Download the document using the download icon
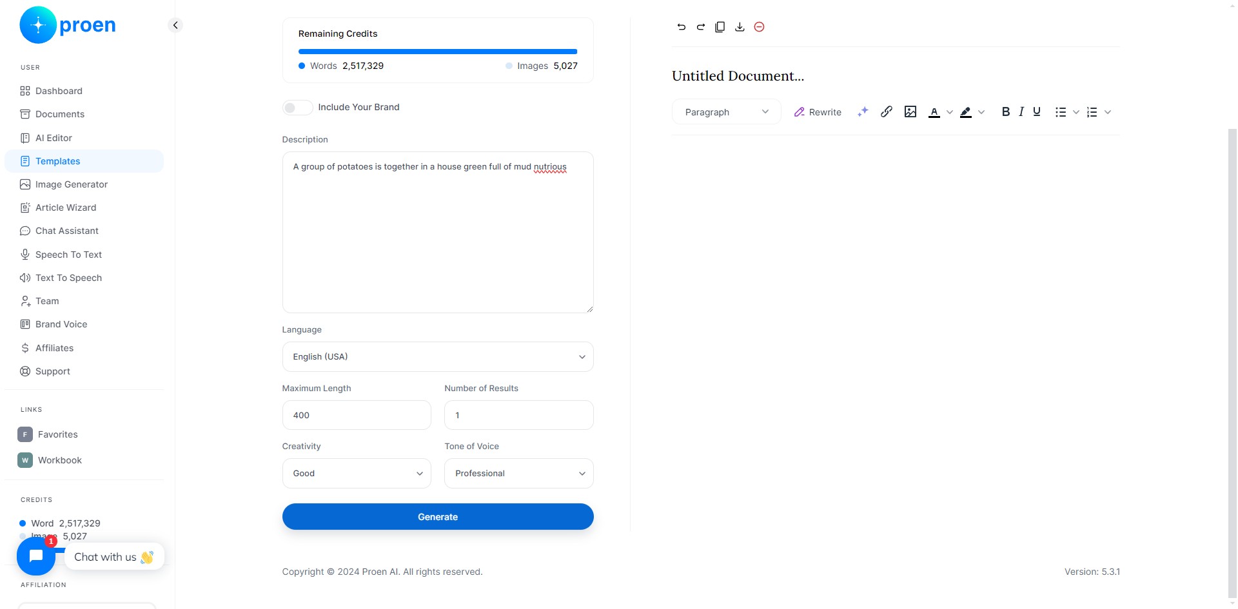 click(x=740, y=27)
